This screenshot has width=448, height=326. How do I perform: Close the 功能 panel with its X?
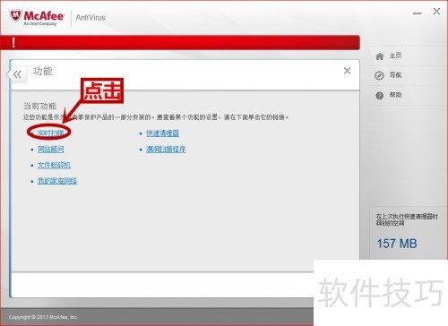[347, 71]
